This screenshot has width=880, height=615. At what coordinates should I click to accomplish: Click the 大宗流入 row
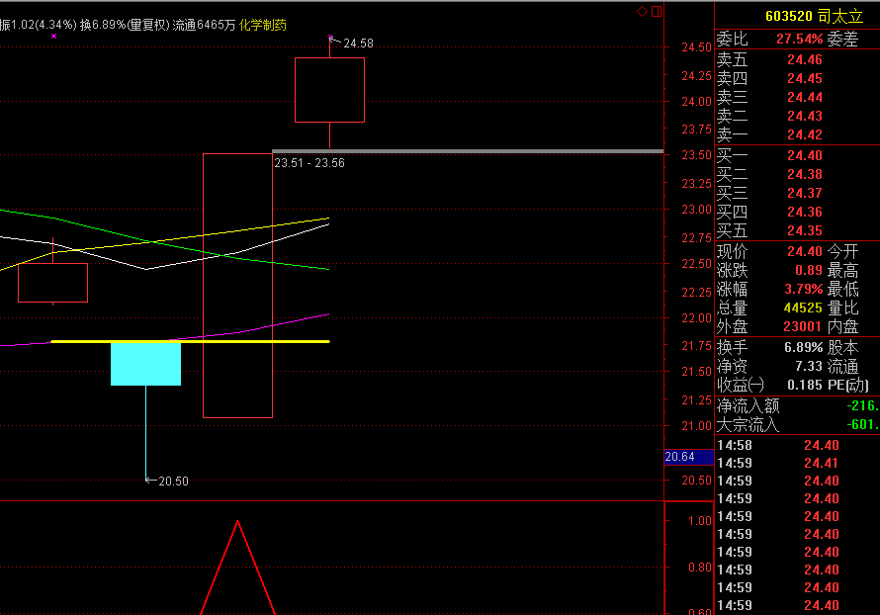coord(797,425)
